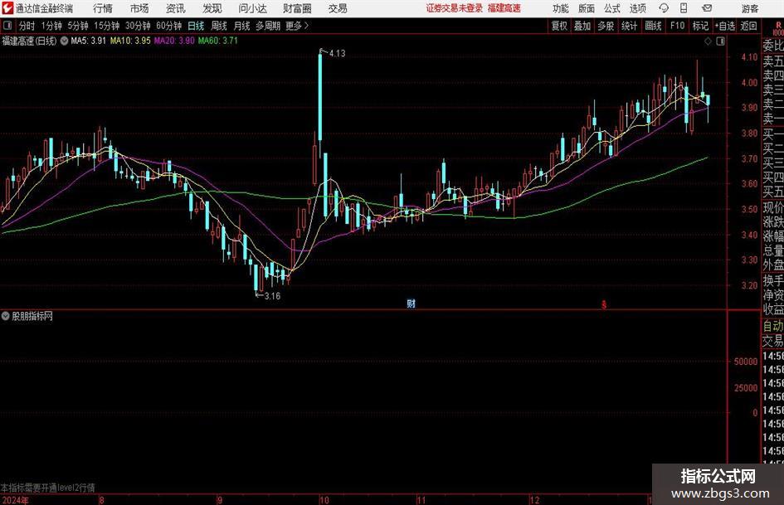
Task: Click the 2024年 date axis label
Action: (16, 500)
